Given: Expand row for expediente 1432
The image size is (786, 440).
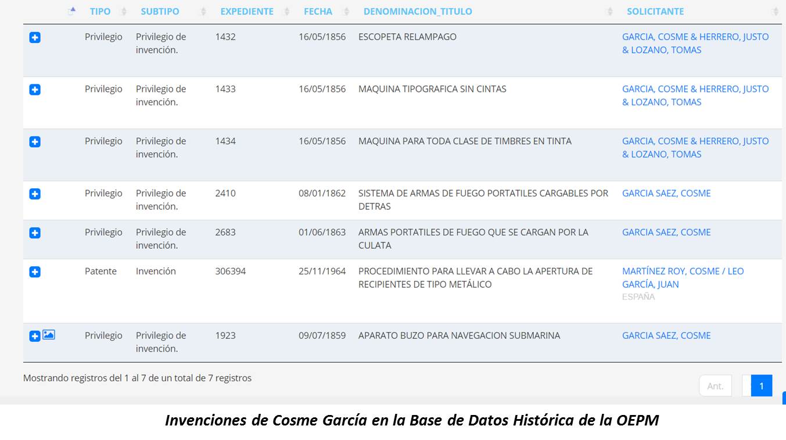Looking at the screenshot, I should [x=35, y=38].
